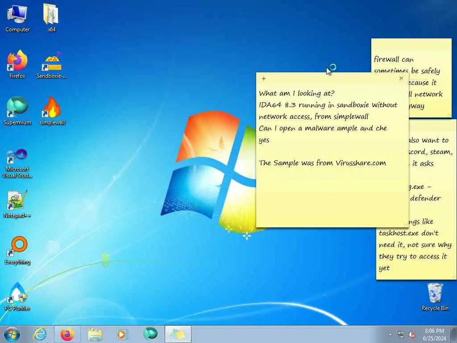Image resolution: width=457 pixels, height=343 pixels.
Task: Click the text 'IDA64 8.3 running in sandboxie'
Action: pyautogui.click(x=314, y=105)
